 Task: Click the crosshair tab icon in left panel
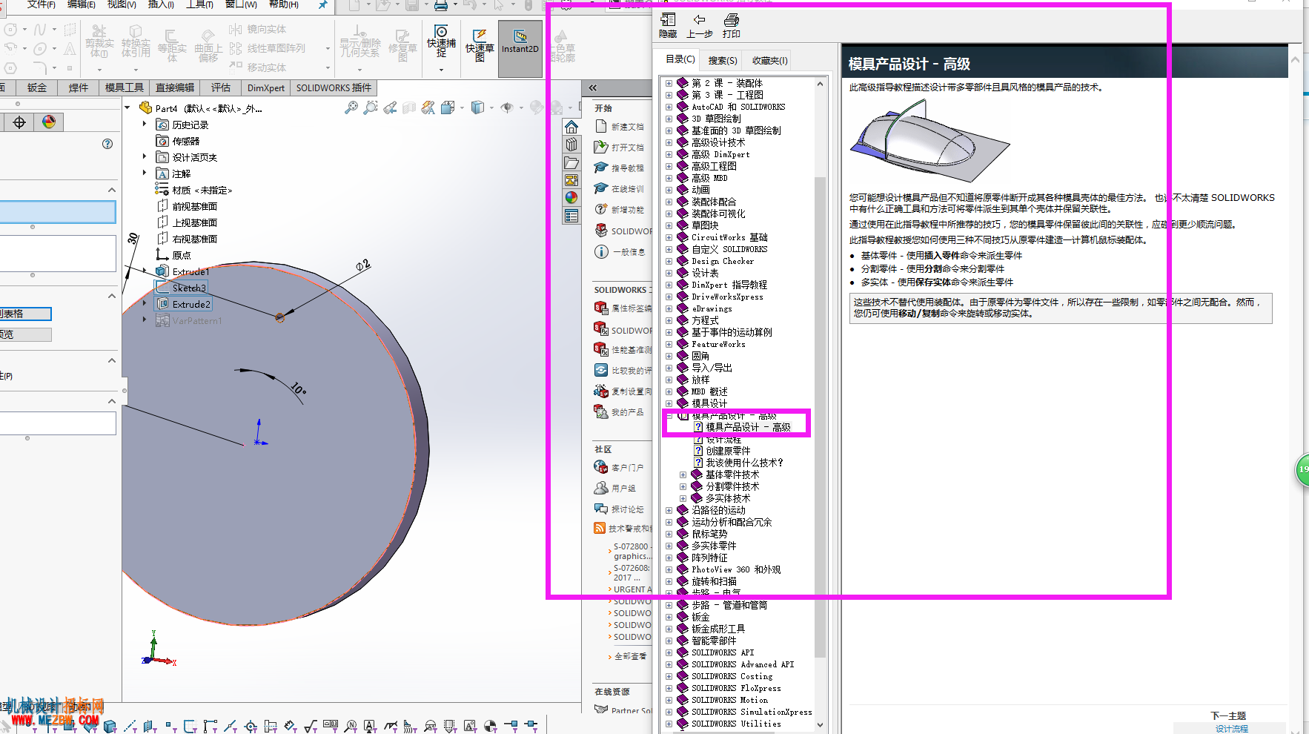(x=19, y=122)
